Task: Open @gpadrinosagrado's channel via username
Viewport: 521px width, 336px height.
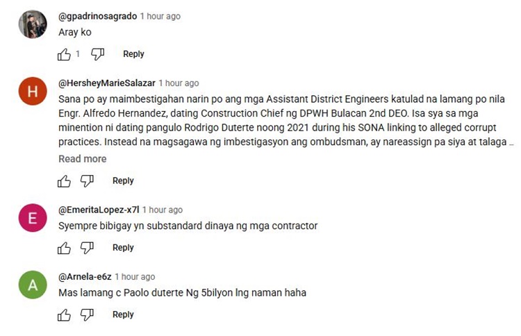Action: click(x=98, y=16)
